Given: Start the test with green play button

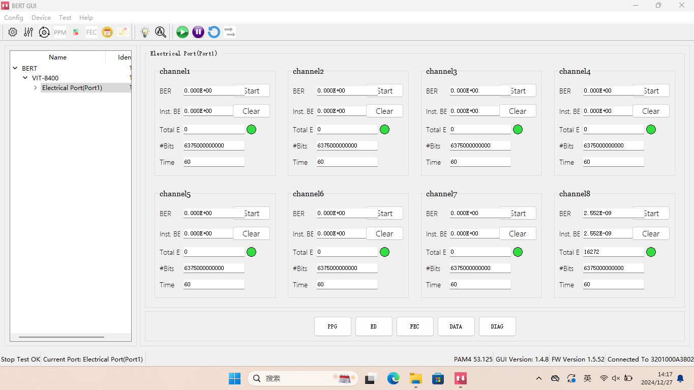Looking at the screenshot, I should tap(183, 32).
